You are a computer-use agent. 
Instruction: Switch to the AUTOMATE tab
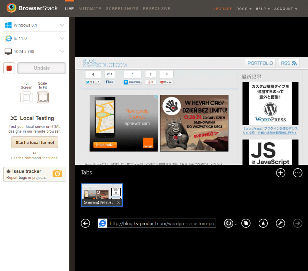click(x=90, y=9)
